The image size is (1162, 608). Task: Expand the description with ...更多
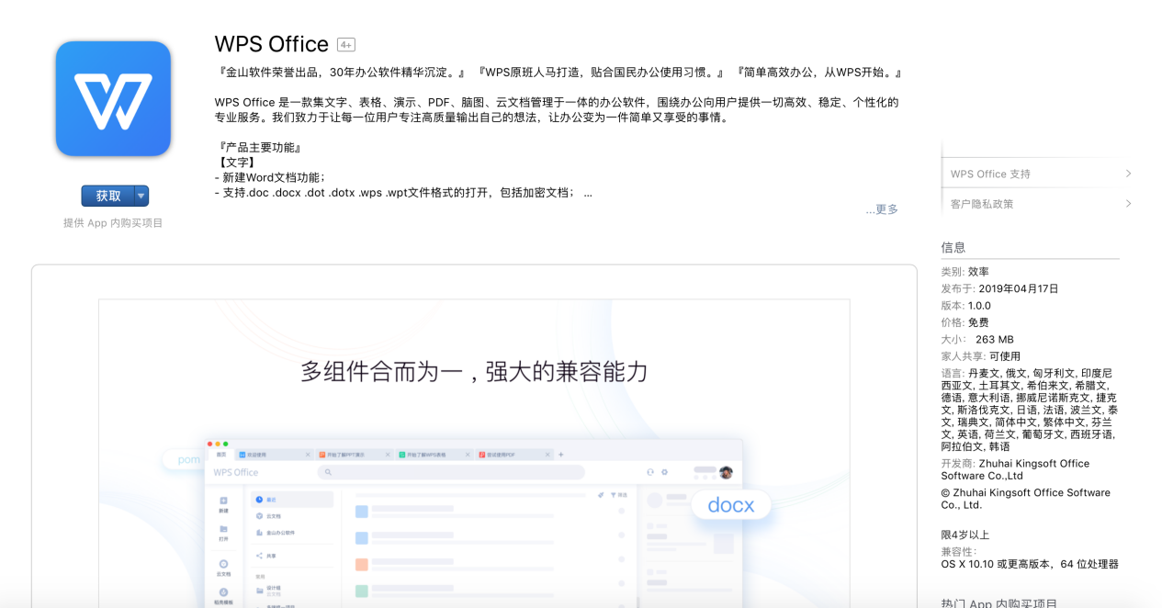882,209
